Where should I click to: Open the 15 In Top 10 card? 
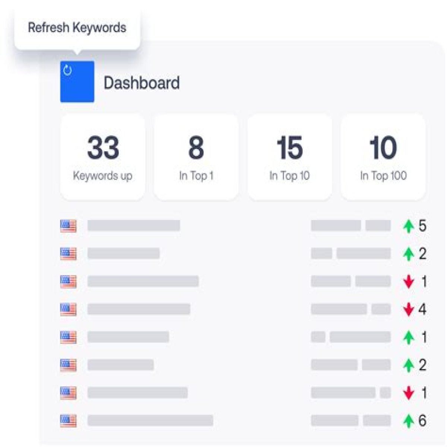pos(289,157)
